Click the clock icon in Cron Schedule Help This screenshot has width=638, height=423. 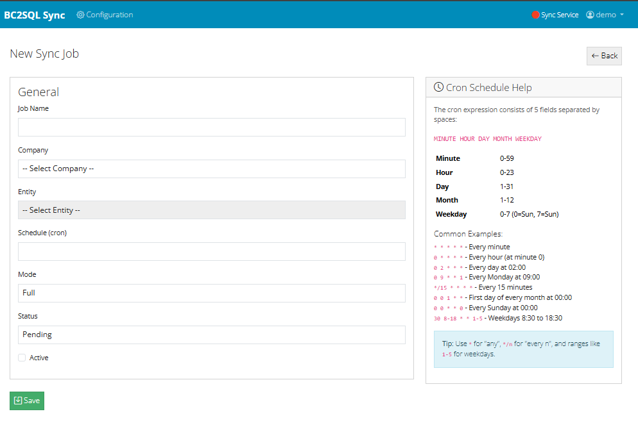point(438,87)
